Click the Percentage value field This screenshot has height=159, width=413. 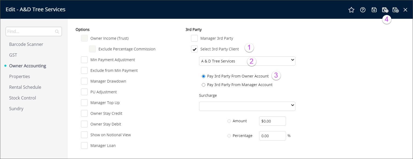(x=272, y=136)
